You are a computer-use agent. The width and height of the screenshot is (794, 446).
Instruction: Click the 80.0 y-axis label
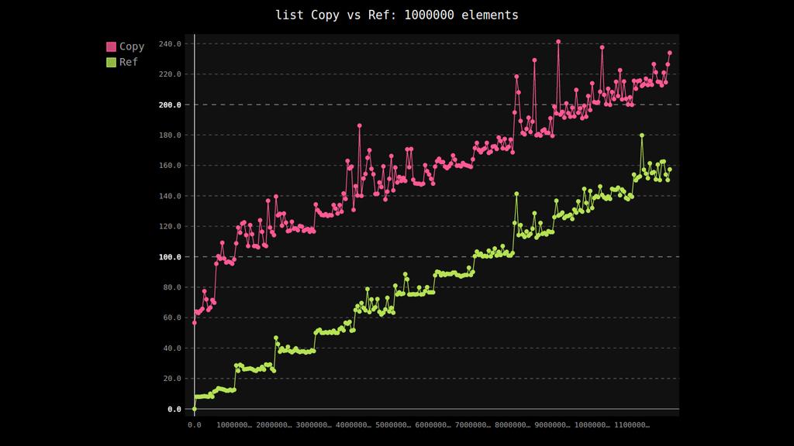coord(171,287)
